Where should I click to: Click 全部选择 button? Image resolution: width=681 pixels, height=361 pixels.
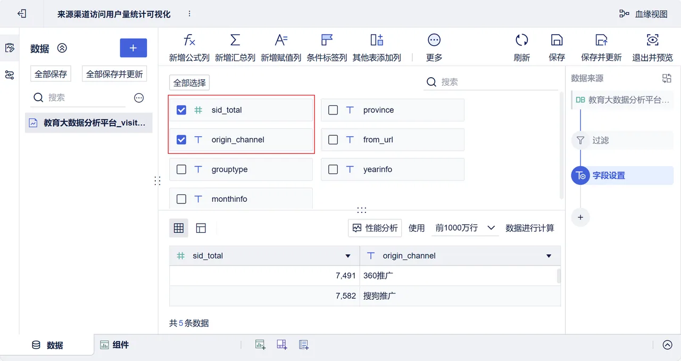[x=189, y=83]
